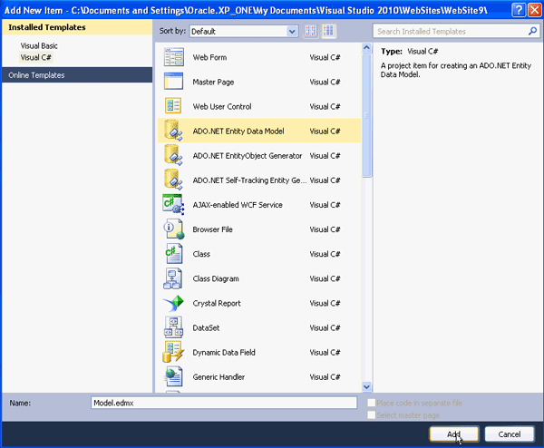Click the template list scroll down arrow
The height and width of the screenshot is (448, 544).
[x=367, y=386]
